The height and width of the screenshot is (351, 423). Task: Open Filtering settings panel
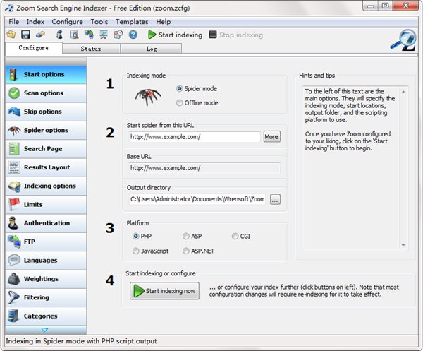point(46,297)
